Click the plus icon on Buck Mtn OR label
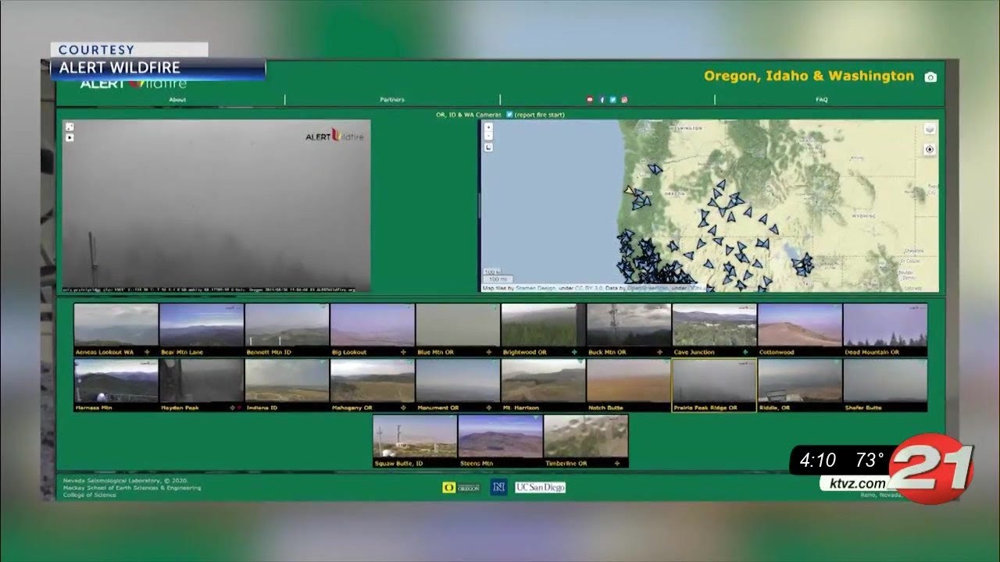The height and width of the screenshot is (562, 1000). click(659, 352)
